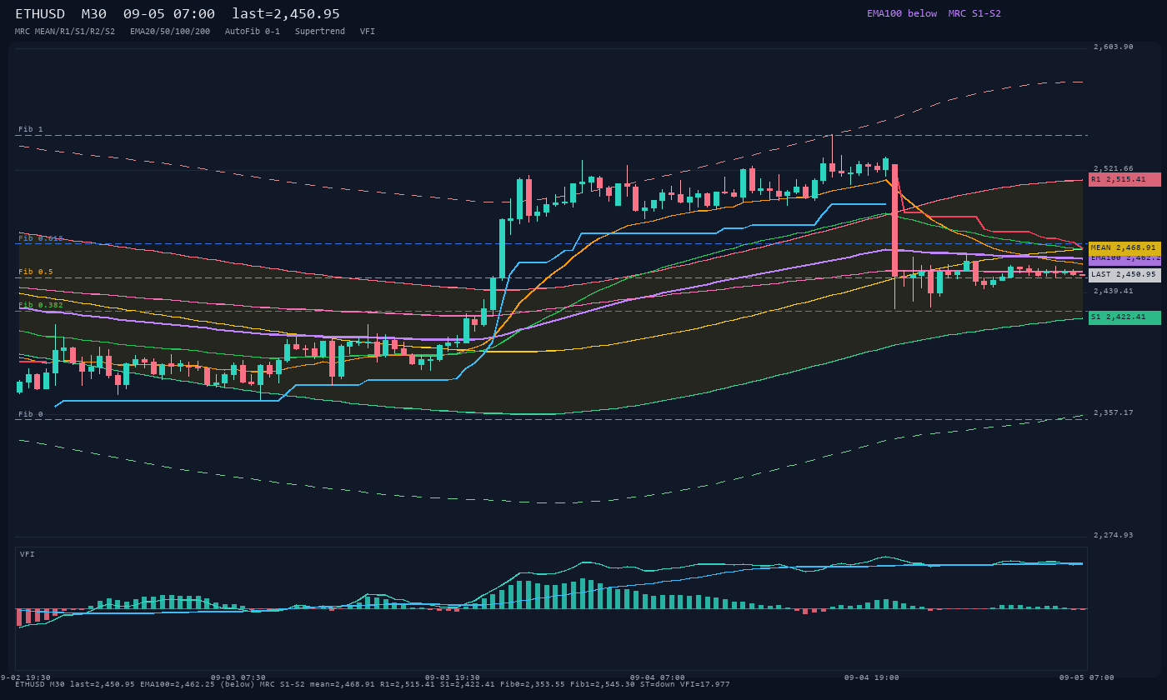Click the ETHUSD symbol in title
Screen dimensions: 1167x700
(x=40, y=14)
